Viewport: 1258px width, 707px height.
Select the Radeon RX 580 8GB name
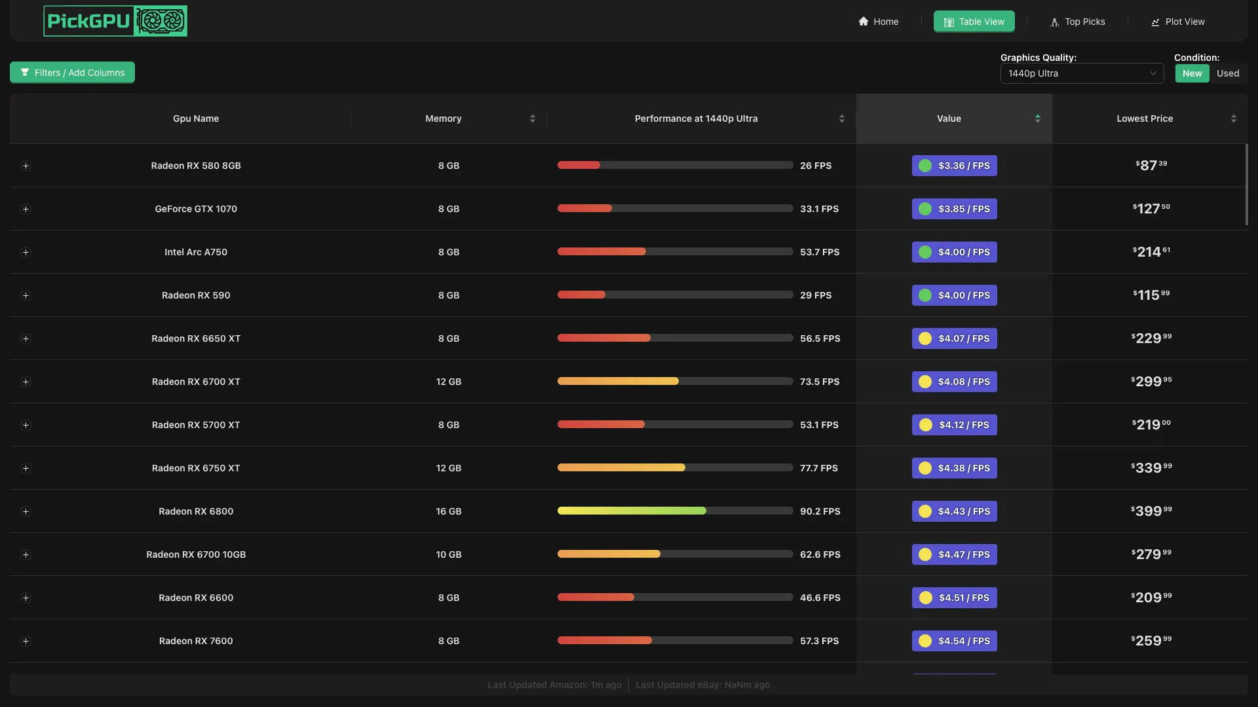point(196,166)
